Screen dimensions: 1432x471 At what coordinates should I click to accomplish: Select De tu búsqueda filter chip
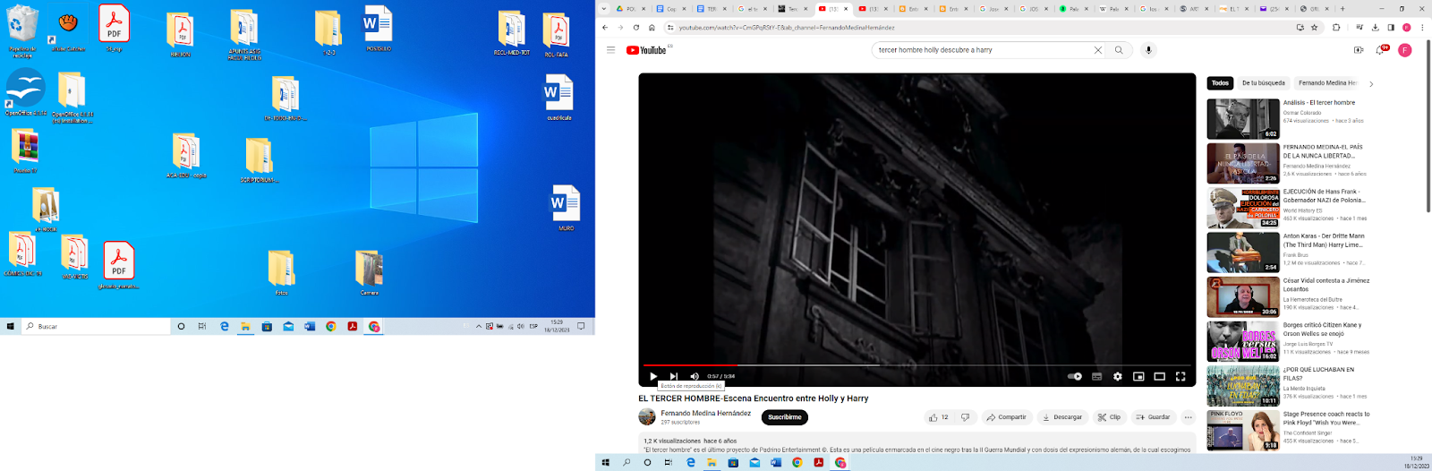pos(1263,83)
